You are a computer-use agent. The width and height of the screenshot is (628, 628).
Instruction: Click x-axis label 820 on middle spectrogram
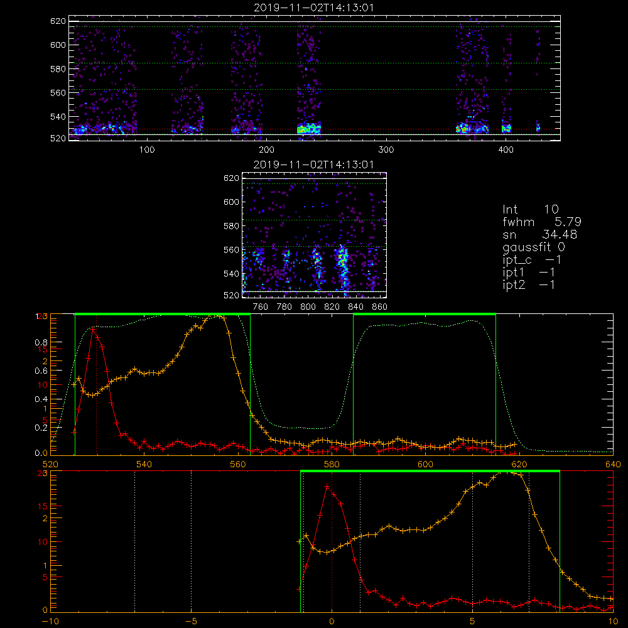[332, 306]
